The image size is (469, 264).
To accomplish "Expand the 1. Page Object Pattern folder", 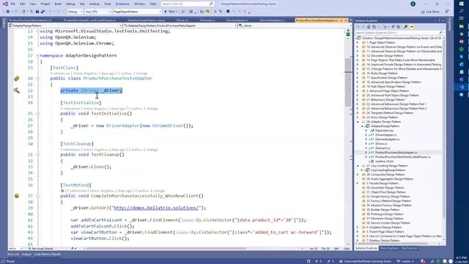I will point(358,43).
